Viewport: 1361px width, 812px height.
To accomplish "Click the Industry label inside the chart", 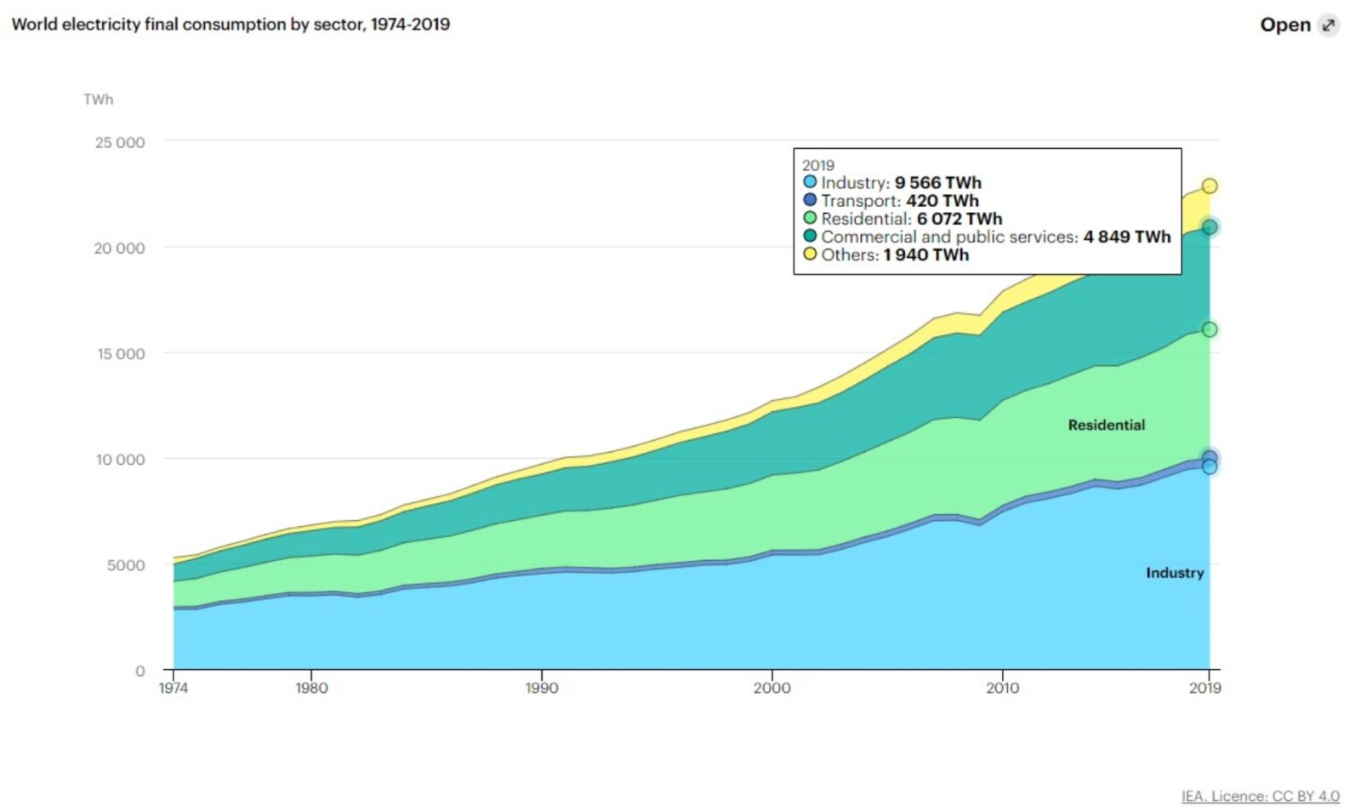I will [x=1174, y=573].
